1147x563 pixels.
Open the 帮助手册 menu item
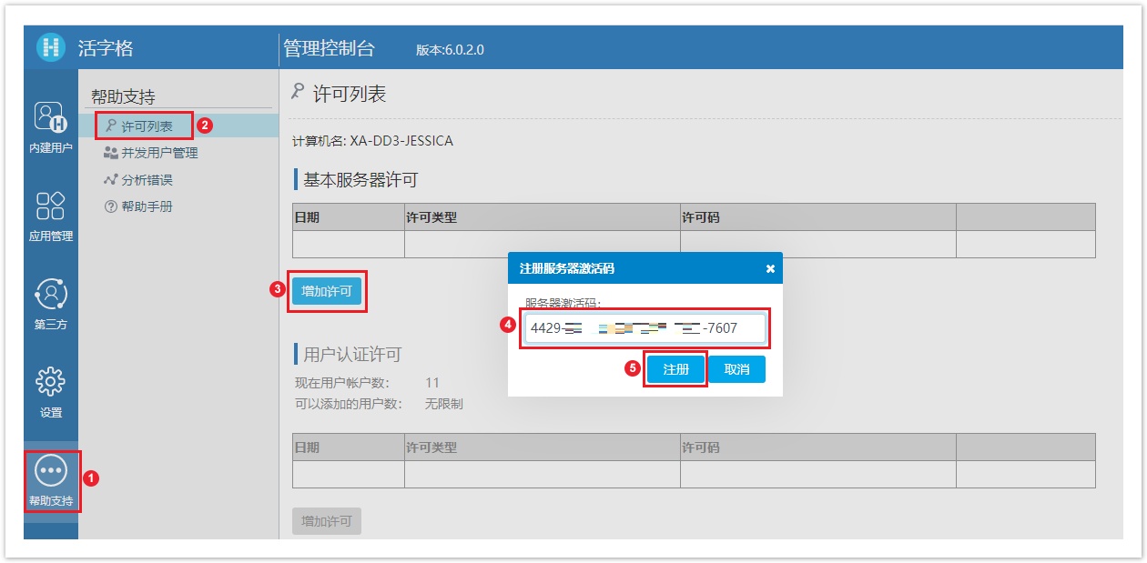point(138,206)
